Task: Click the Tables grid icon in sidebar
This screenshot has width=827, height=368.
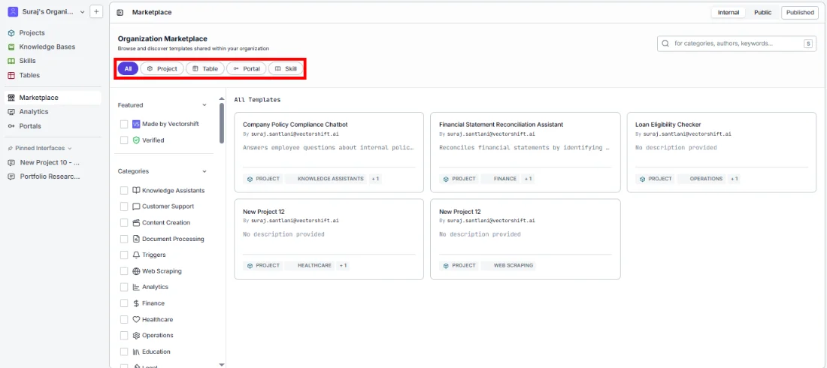Action: 11,75
